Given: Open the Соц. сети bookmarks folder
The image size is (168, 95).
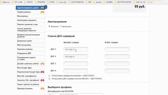Looking at the screenshot, I should click(x=61, y=2).
